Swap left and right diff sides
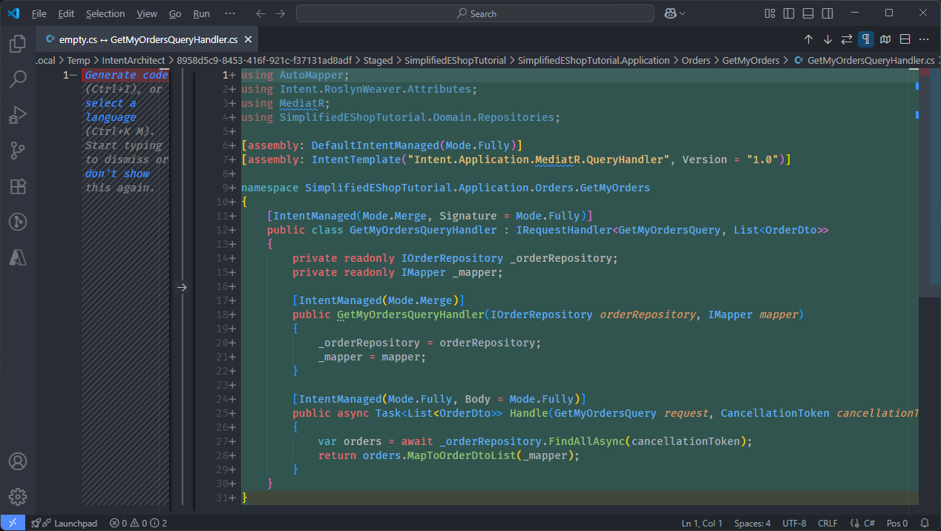The width and height of the screenshot is (941, 531). [847, 39]
